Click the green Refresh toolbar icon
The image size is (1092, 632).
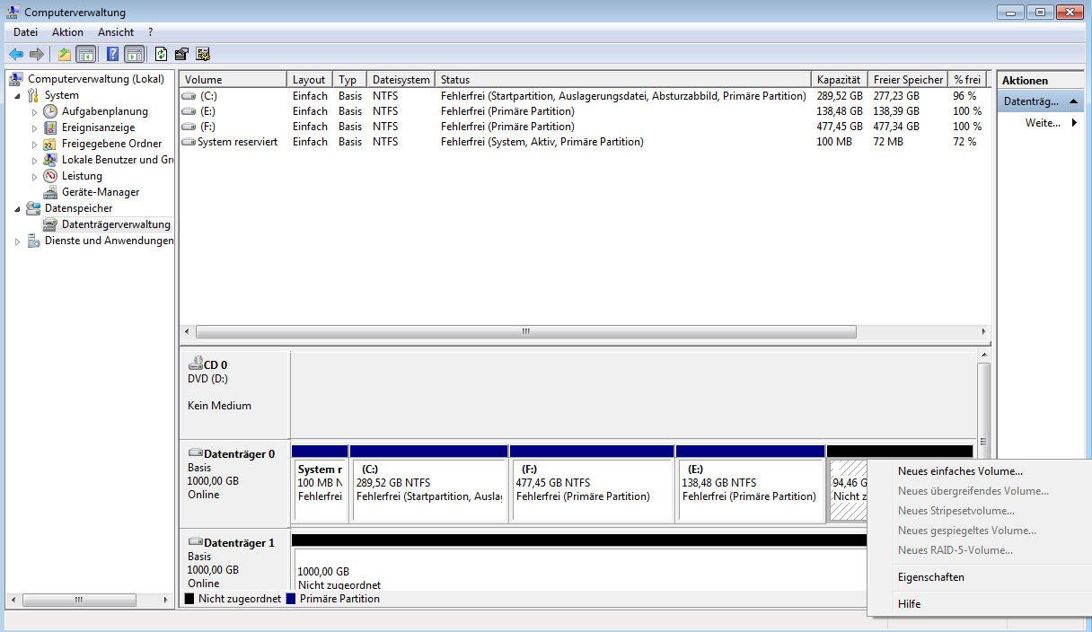[161, 54]
